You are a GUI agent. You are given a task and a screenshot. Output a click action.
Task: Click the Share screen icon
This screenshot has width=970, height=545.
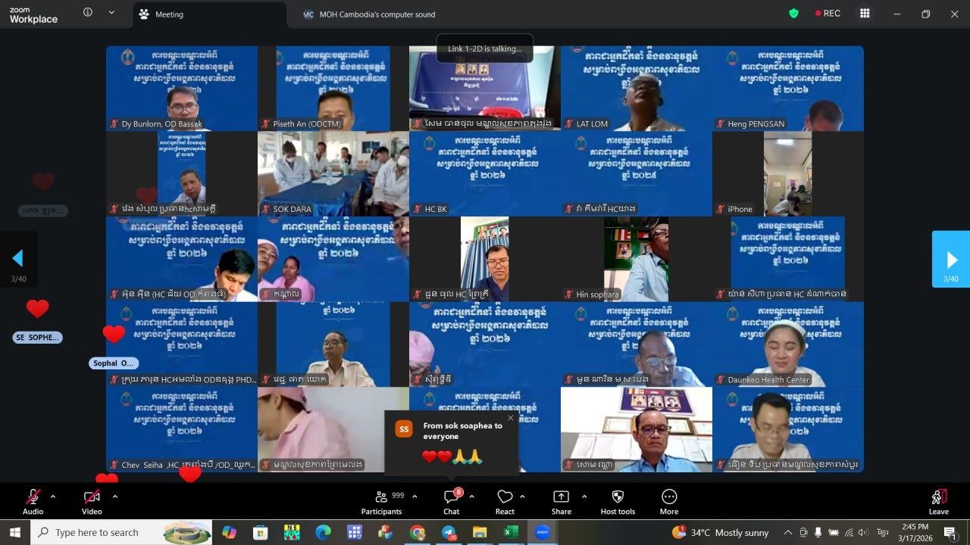pyautogui.click(x=561, y=501)
